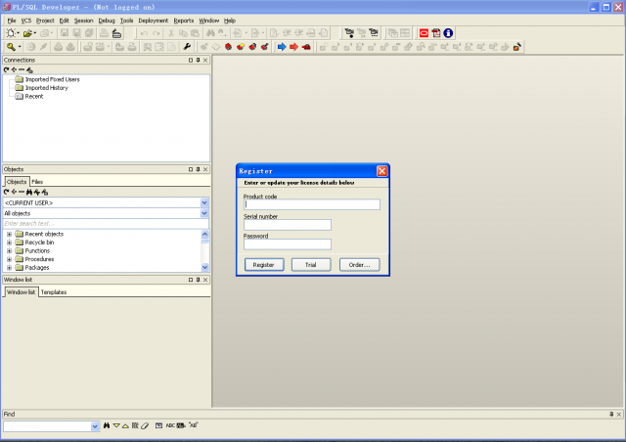The height and width of the screenshot is (442, 626).
Task: Open the All objects filter dropdown
Action: point(204,213)
